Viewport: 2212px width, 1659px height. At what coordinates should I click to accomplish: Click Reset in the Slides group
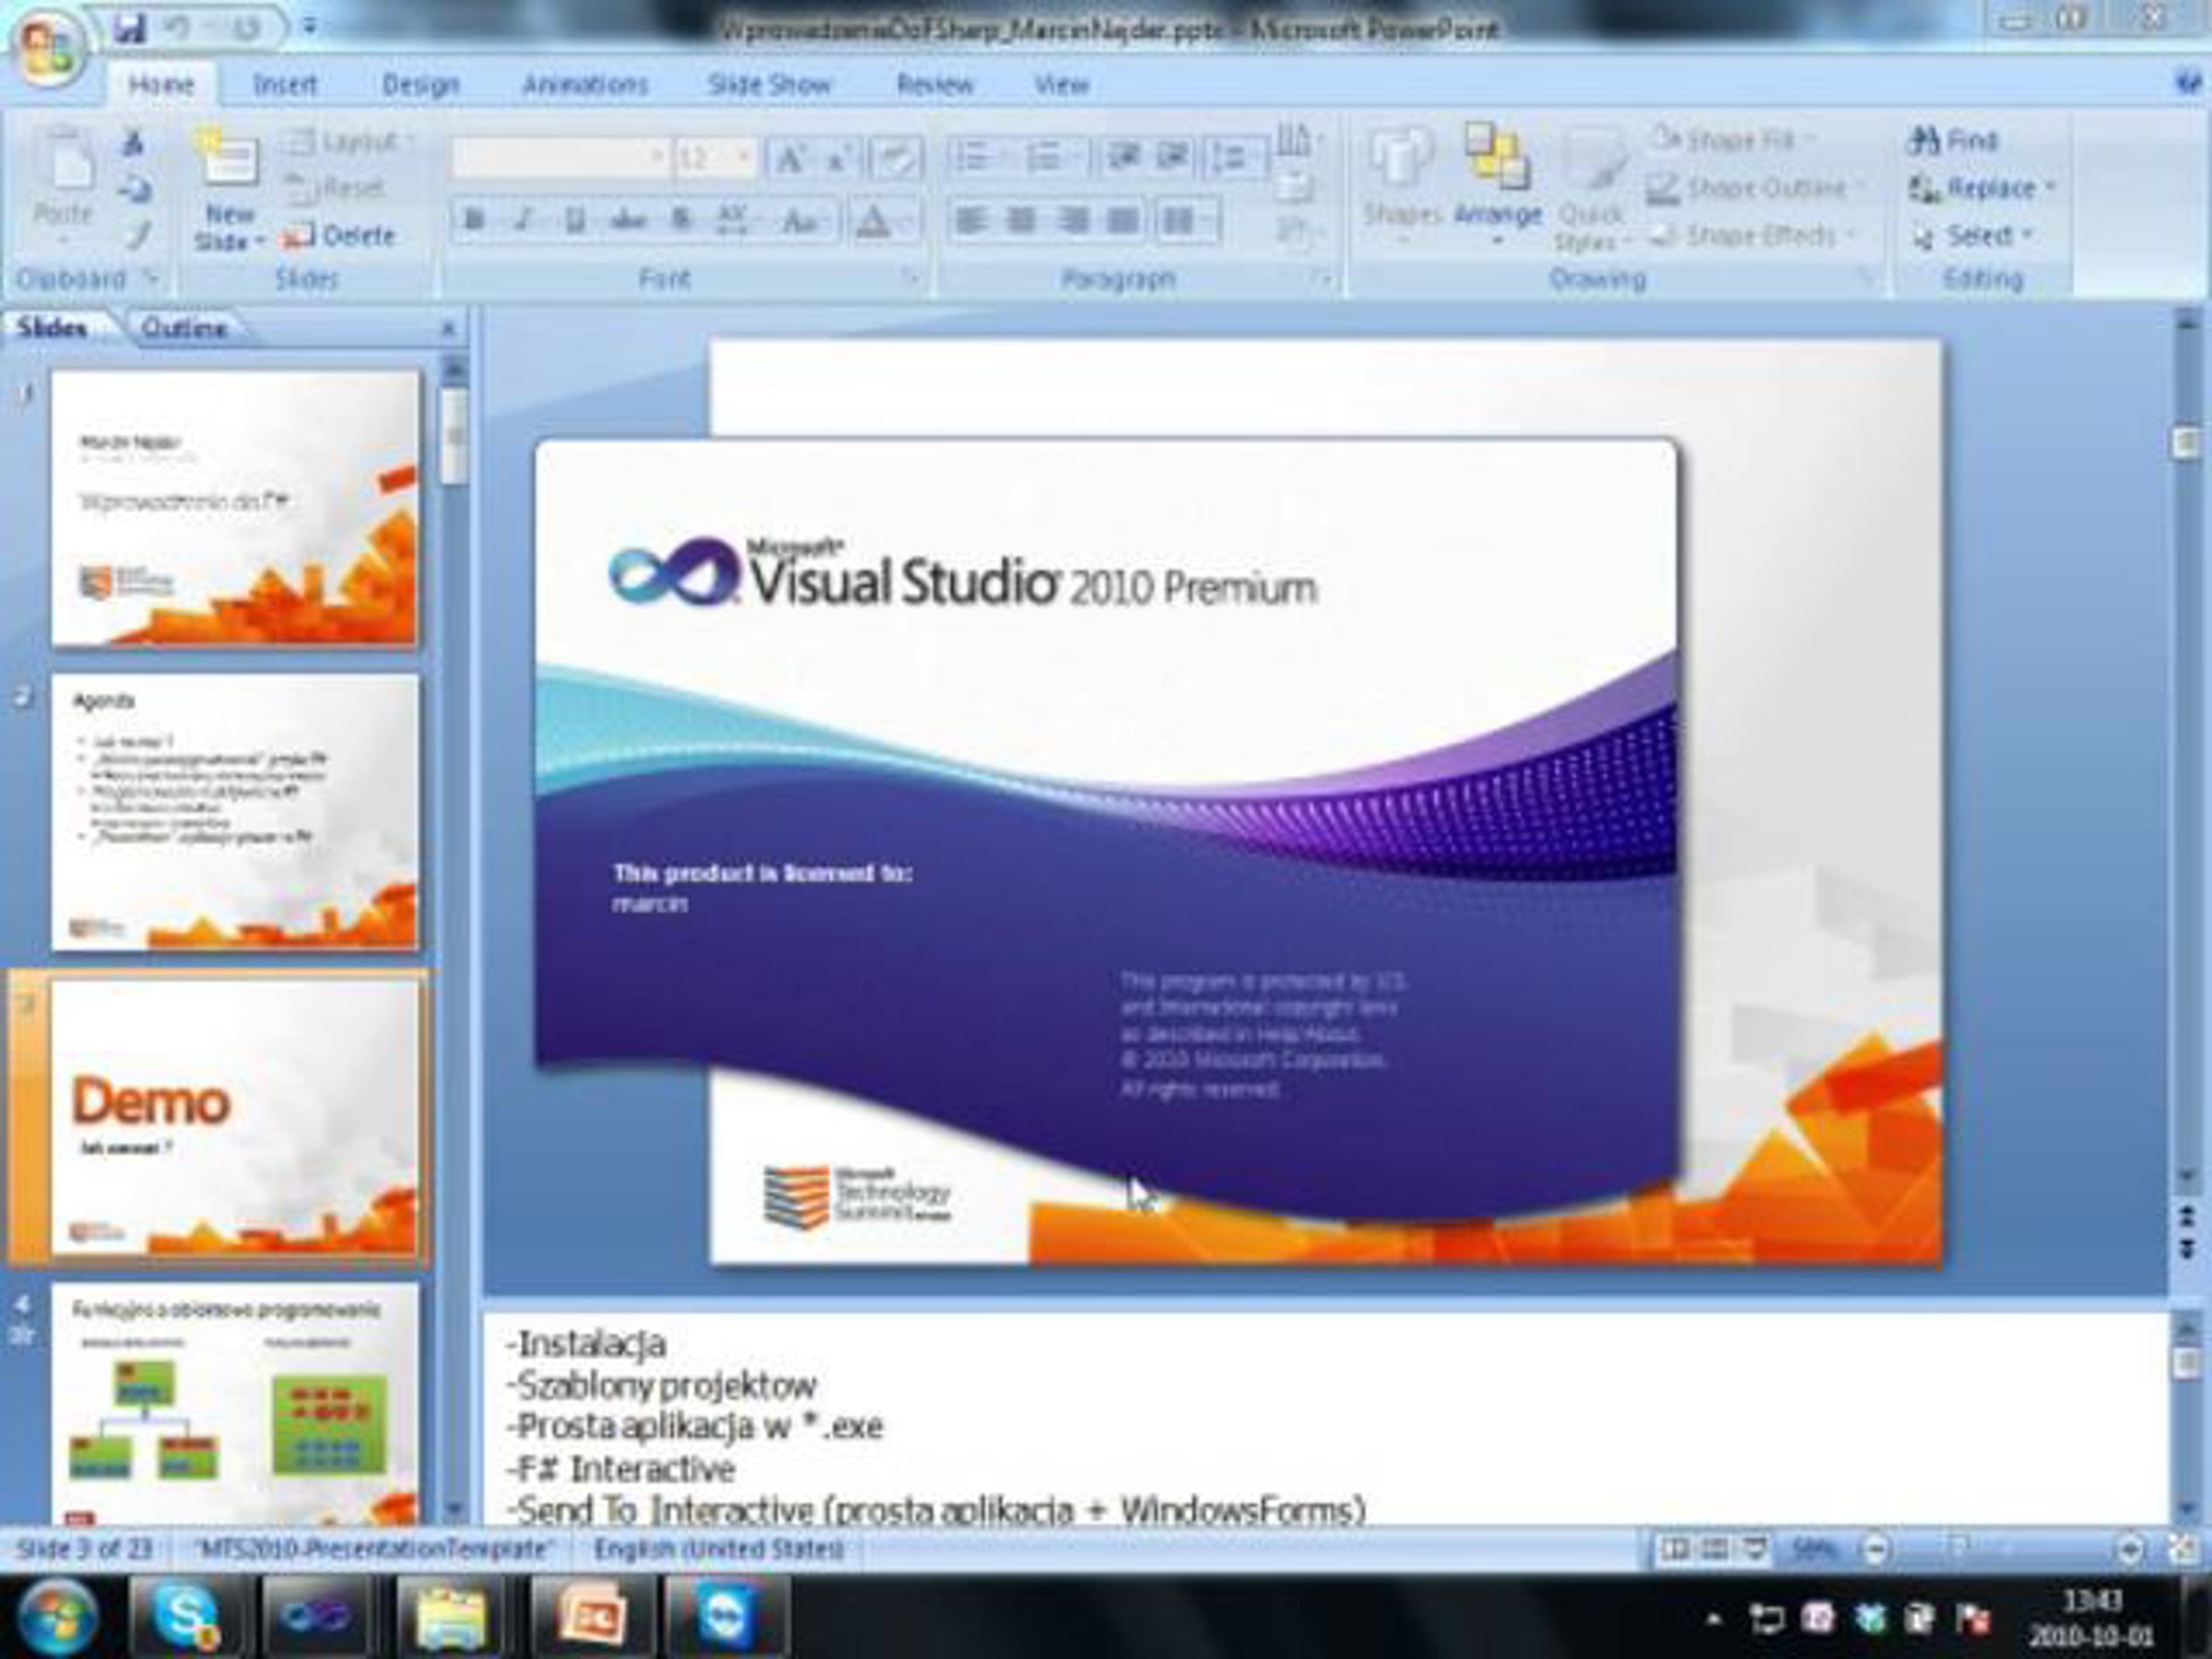335,188
